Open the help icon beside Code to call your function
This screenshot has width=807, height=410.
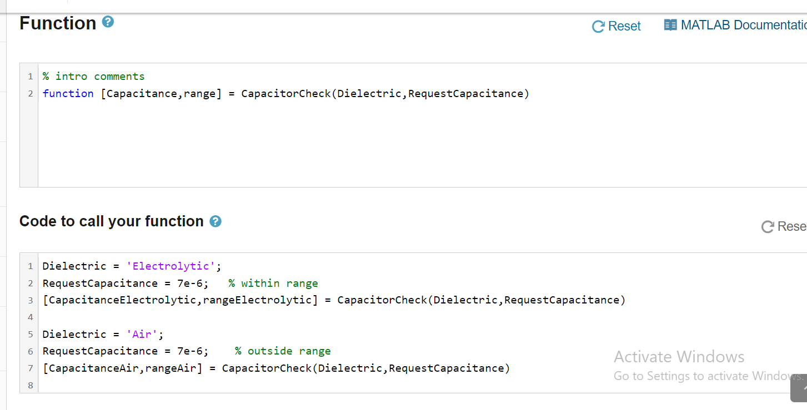(x=215, y=221)
